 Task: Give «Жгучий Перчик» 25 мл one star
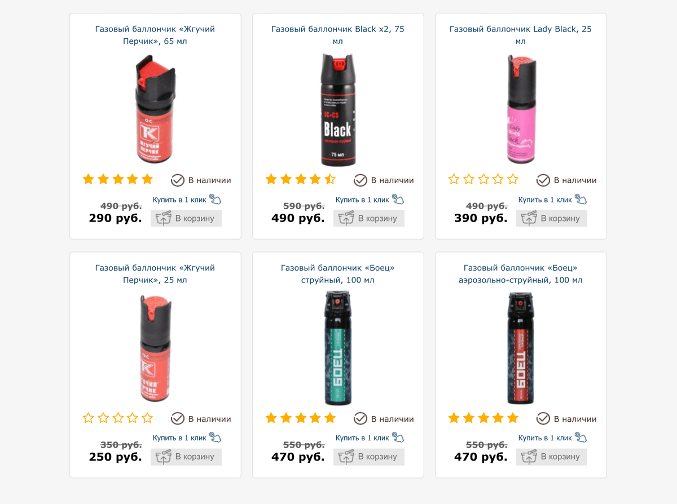89,418
